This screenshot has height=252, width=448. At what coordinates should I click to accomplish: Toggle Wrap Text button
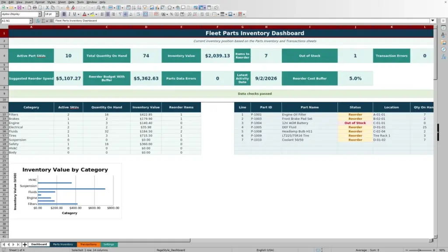tap(138, 14)
